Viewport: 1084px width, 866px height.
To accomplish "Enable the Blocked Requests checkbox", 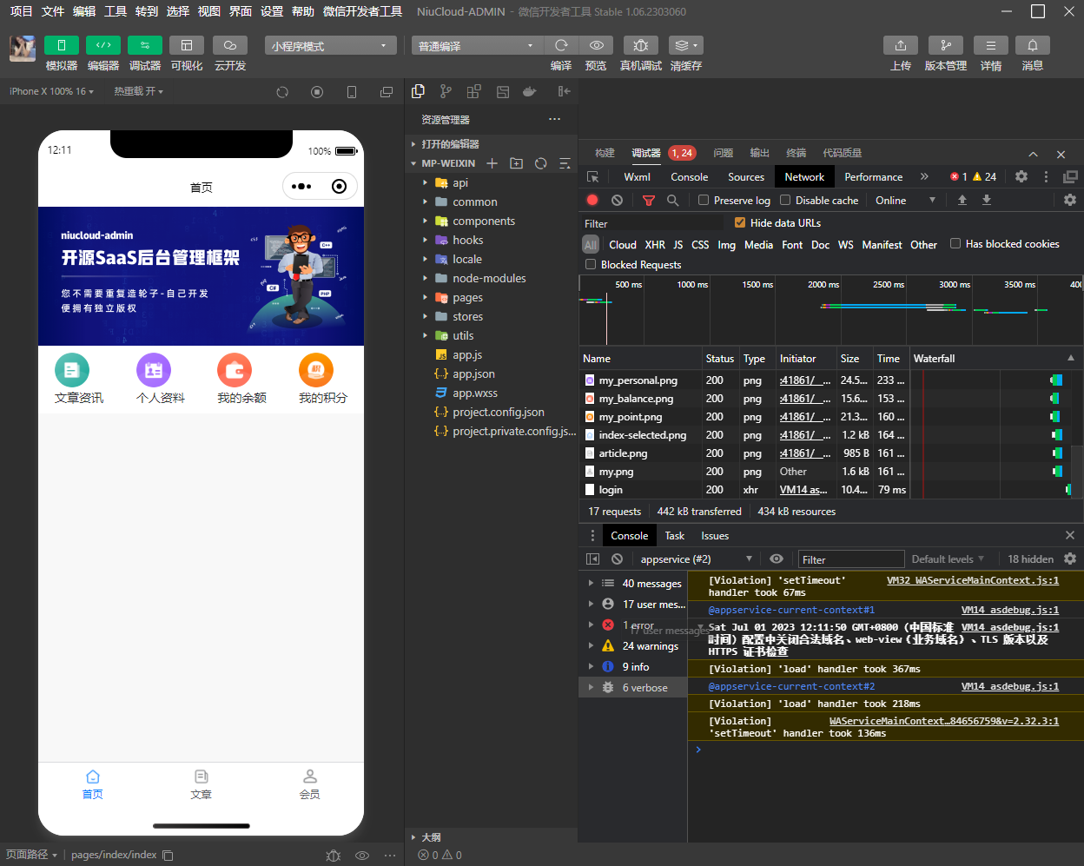I will [591, 264].
